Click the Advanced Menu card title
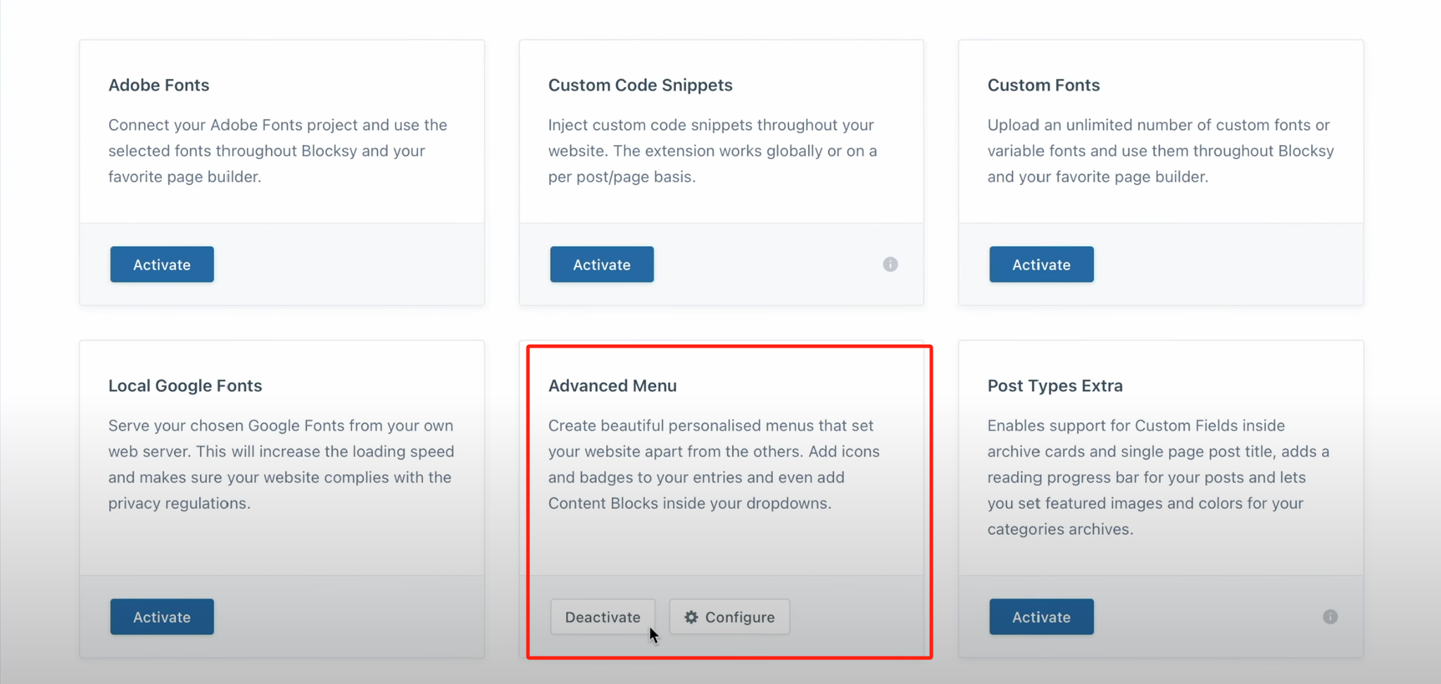Viewport: 1441px width, 684px height. point(612,386)
